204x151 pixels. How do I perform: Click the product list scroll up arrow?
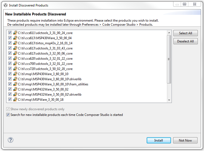point(169,32)
